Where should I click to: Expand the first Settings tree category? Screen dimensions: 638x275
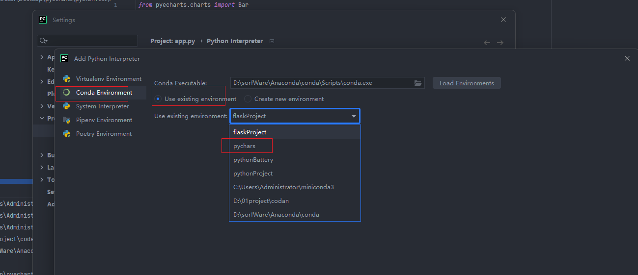[x=42, y=57]
